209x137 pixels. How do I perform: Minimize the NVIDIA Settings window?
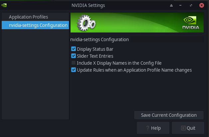(180, 5)
